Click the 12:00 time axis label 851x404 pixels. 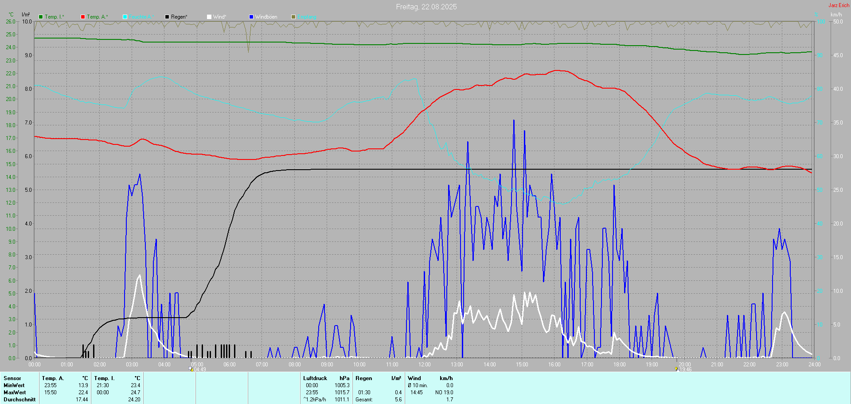425,365
